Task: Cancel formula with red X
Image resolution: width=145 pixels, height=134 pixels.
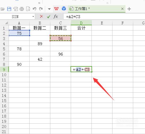Action: point(41,16)
